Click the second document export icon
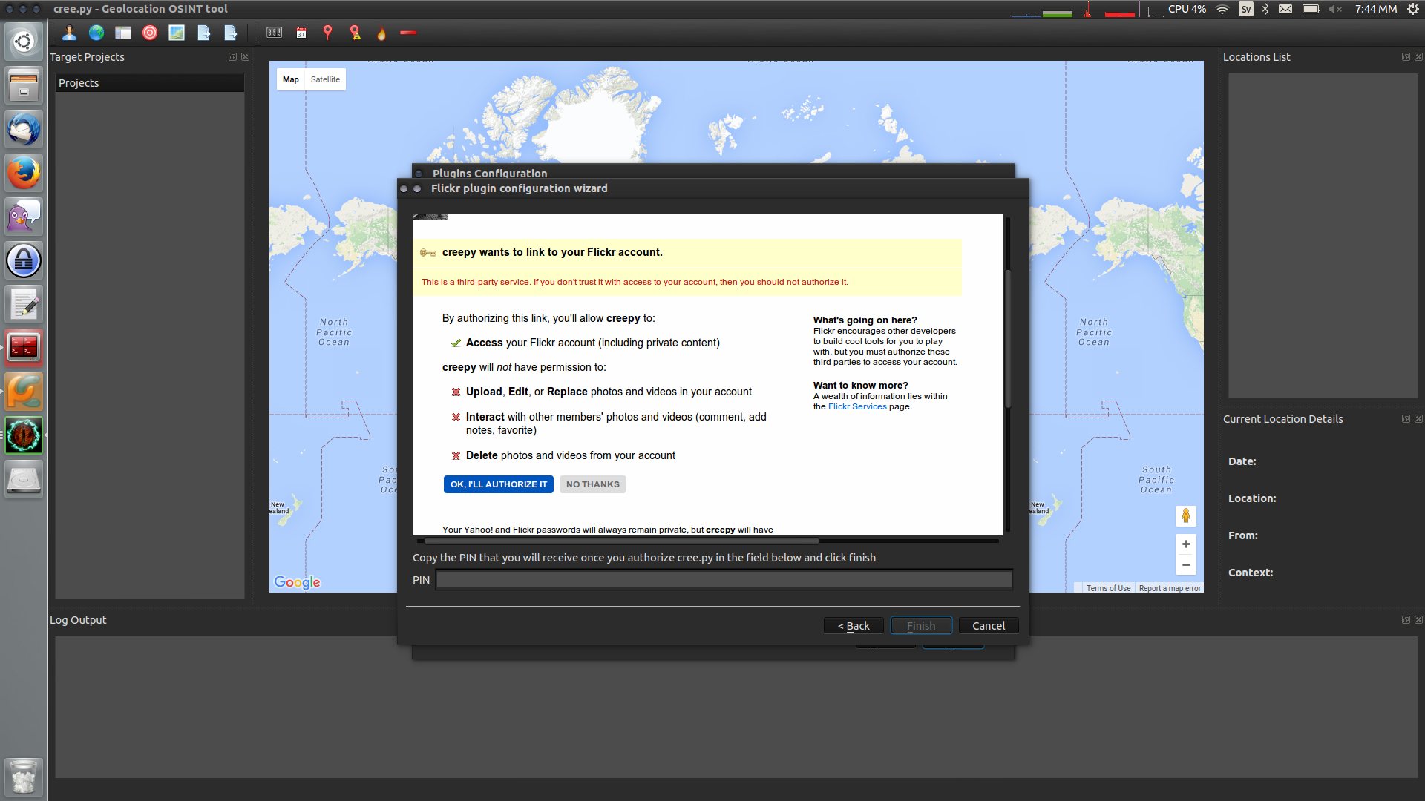This screenshot has width=1425, height=801. pyautogui.click(x=230, y=33)
